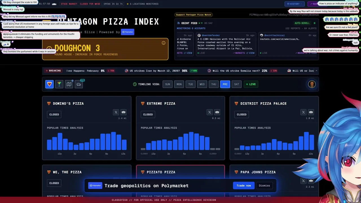Select SUN in timeline view
Screen dimensions: 361x203
(x=168, y=84)
